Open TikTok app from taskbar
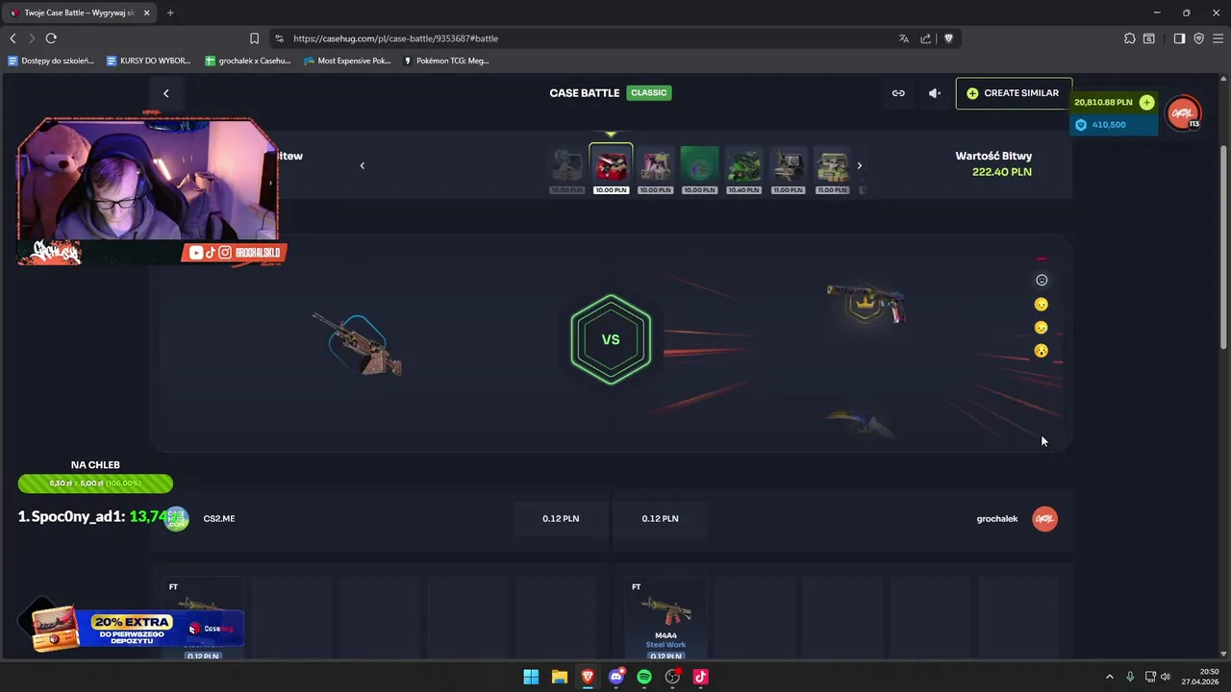Screen dimensions: 1231x692 click(701, 677)
